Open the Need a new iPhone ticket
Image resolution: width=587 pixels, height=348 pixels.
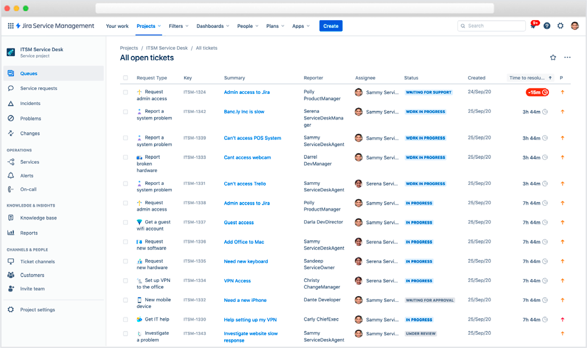pos(245,300)
